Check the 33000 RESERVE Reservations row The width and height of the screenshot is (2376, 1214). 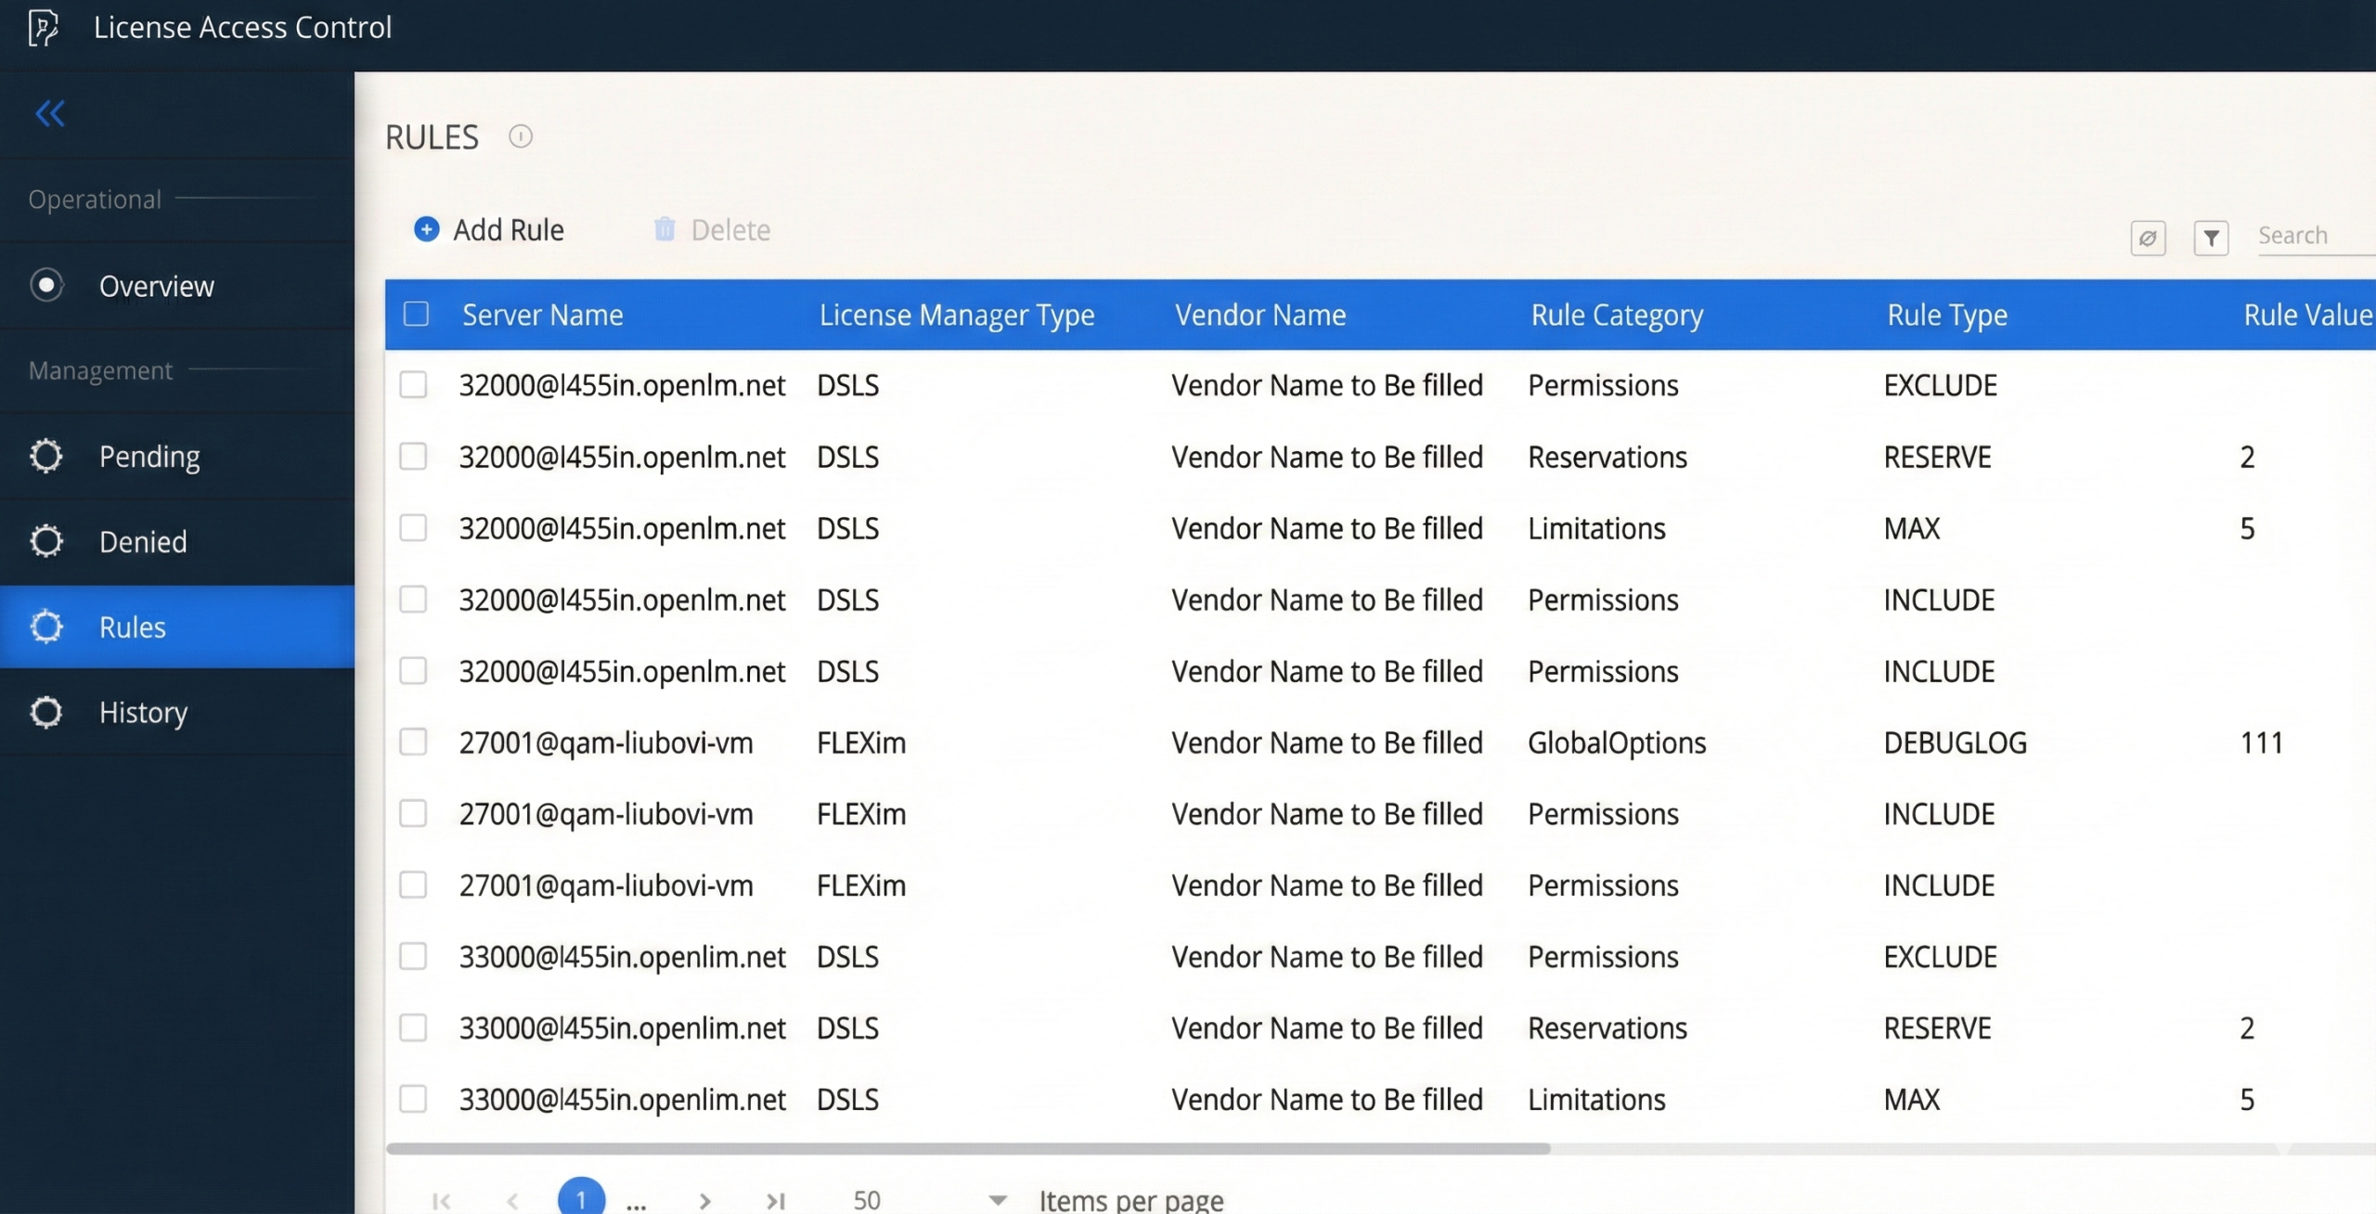click(x=413, y=1027)
